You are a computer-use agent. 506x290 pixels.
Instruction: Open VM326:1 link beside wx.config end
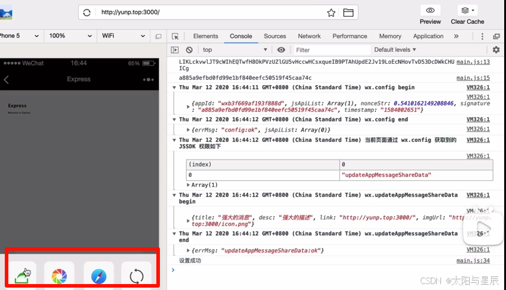[x=478, y=120]
